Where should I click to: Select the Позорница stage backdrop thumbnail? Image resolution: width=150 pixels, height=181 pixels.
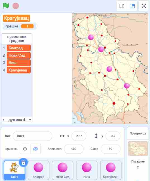(x=138, y=148)
